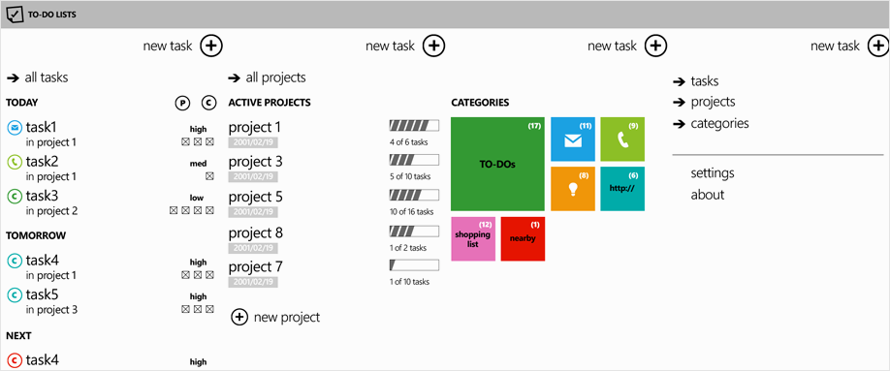Expand the all projects arrow link

pos(267,77)
